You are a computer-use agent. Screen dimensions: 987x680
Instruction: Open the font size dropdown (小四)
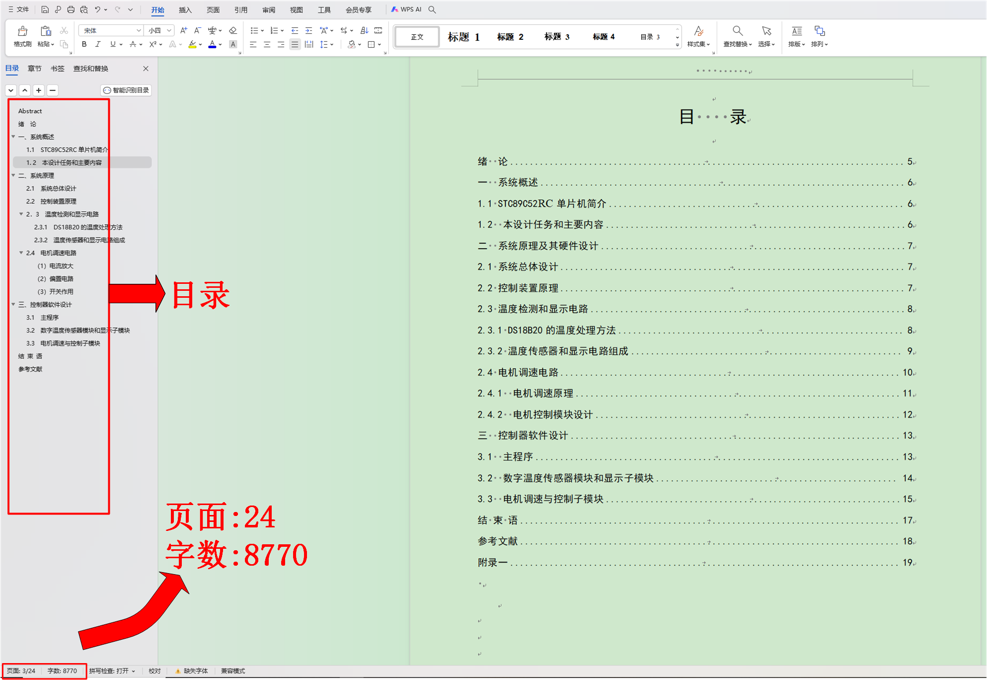(x=169, y=30)
